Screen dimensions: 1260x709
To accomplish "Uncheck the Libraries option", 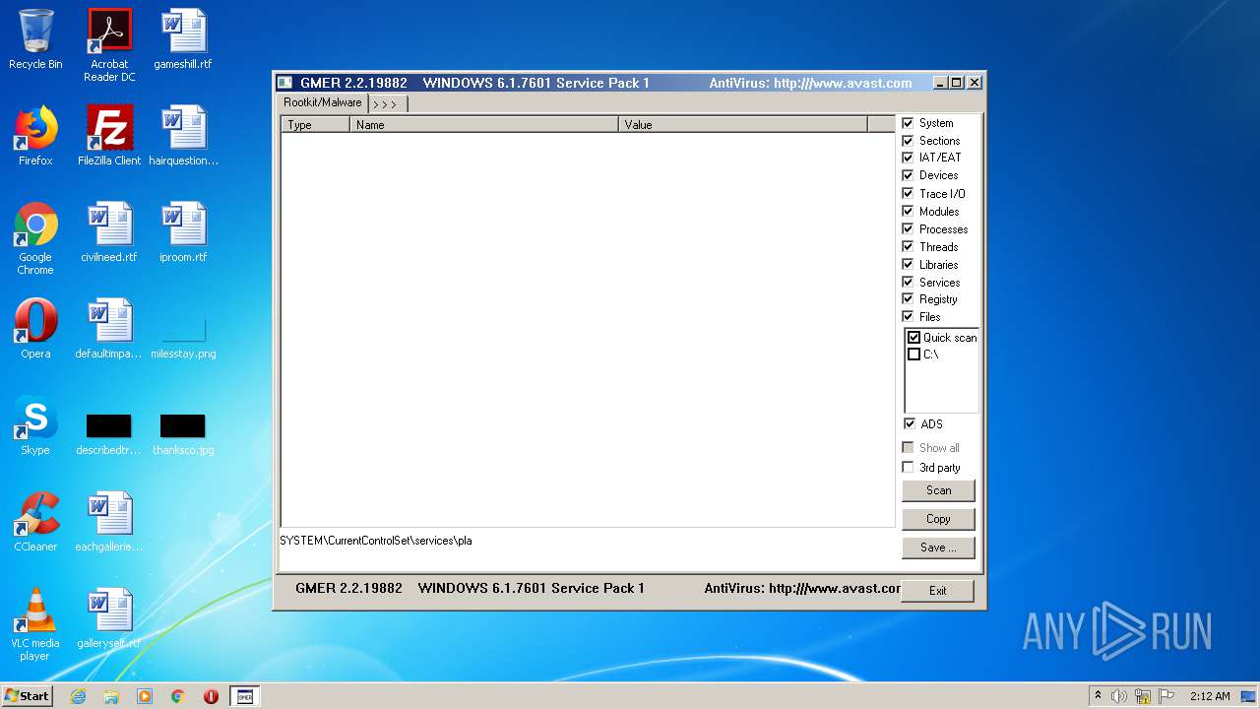I will (908, 264).
